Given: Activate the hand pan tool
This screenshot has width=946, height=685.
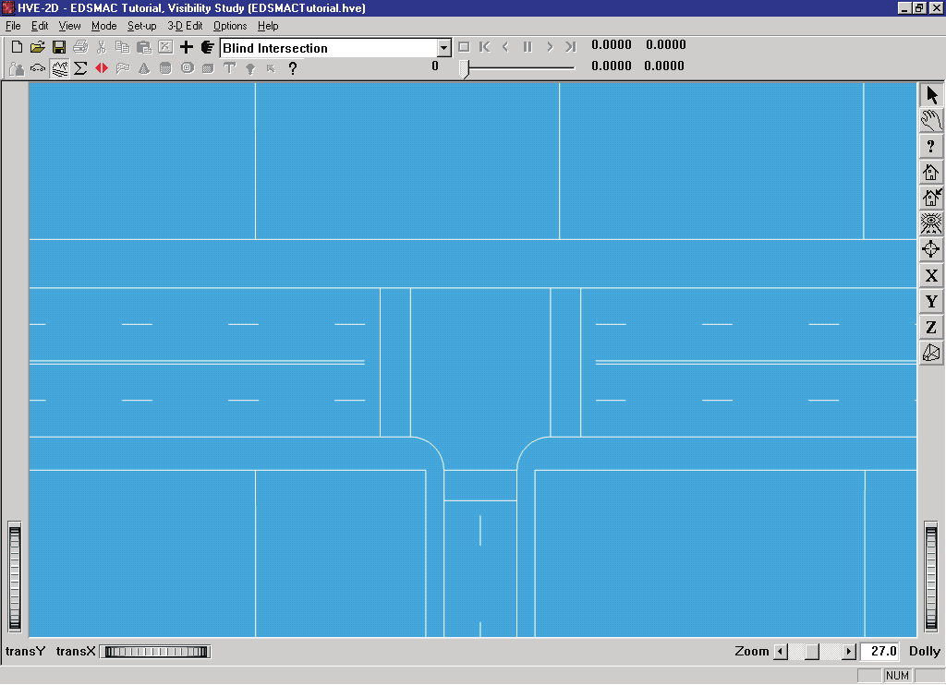Looking at the screenshot, I should point(931,121).
